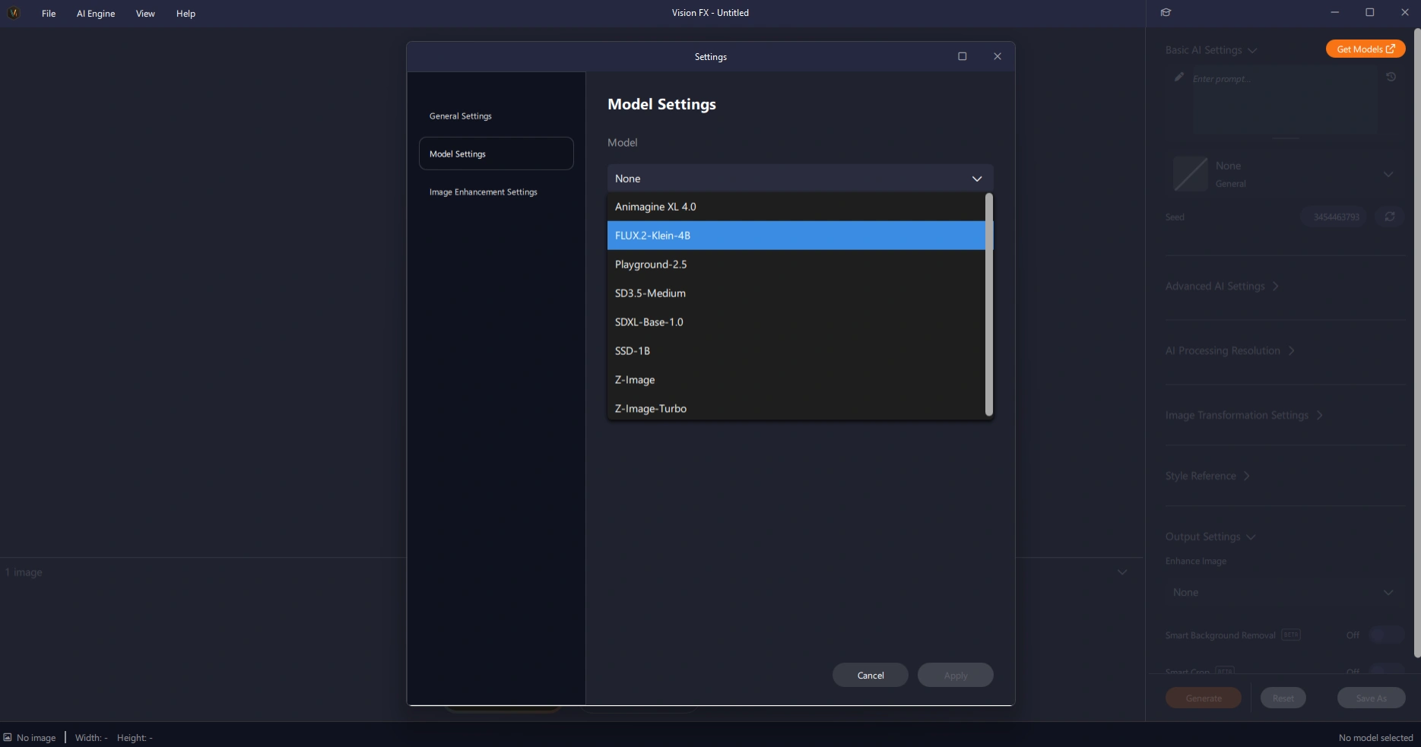Viewport: 1421px width, 747px height.
Task: Collapse the Model dropdown showing None
Action: (x=800, y=179)
